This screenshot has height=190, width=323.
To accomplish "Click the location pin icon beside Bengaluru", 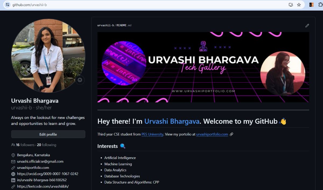I will point(13,155).
